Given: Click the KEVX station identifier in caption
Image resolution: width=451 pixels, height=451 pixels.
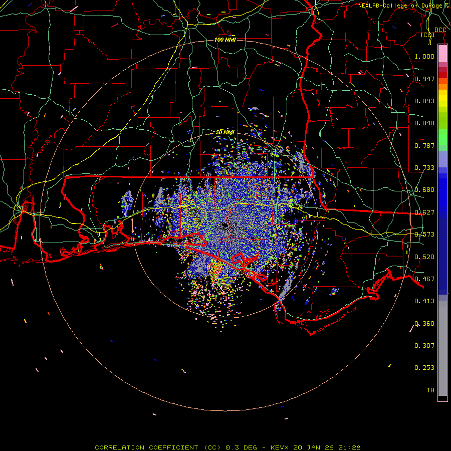Looking at the screenshot, I should (x=281, y=447).
